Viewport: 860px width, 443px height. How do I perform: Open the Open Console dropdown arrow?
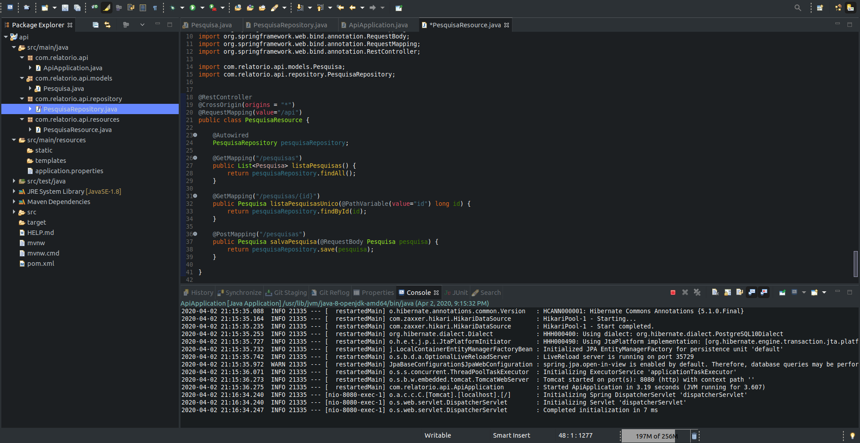pos(824,292)
